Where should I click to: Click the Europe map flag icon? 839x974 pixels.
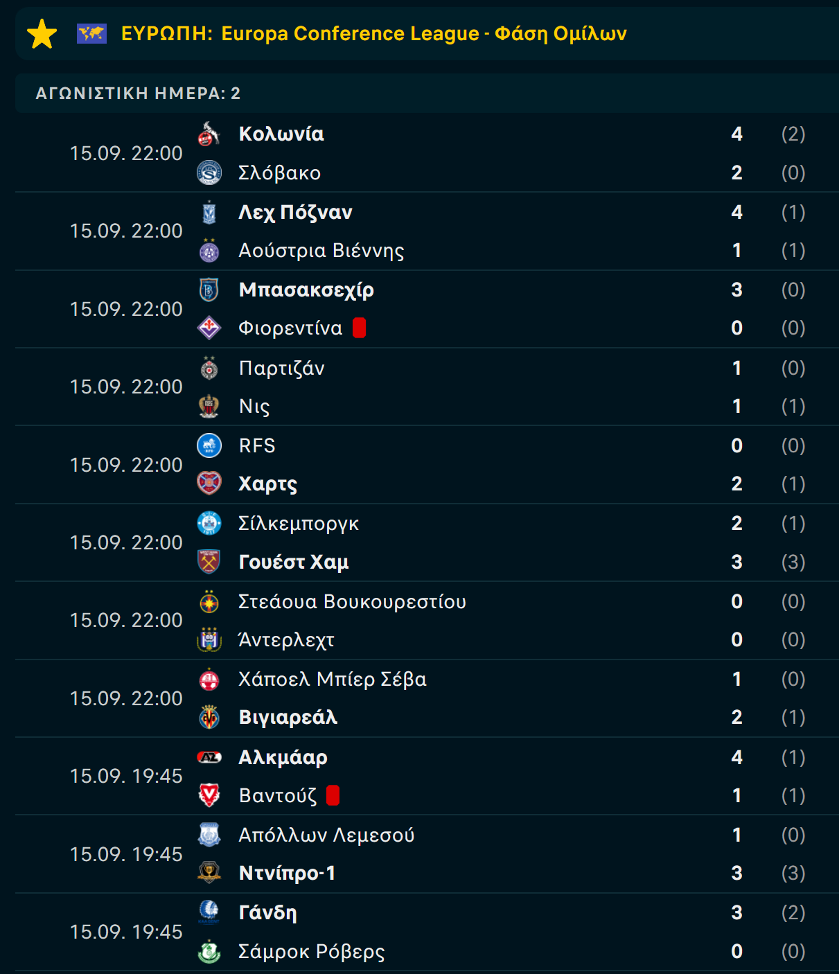click(91, 33)
